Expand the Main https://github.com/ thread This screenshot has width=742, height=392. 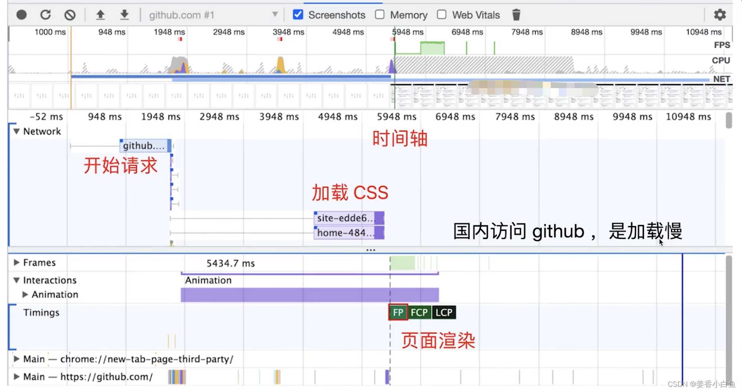pyautogui.click(x=17, y=377)
